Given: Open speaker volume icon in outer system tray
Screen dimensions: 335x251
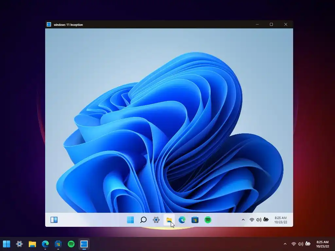Looking at the screenshot, I should click(301, 244).
